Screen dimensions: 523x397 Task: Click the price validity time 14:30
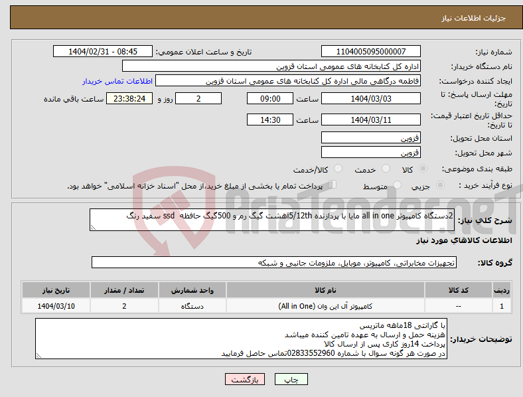(270, 119)
